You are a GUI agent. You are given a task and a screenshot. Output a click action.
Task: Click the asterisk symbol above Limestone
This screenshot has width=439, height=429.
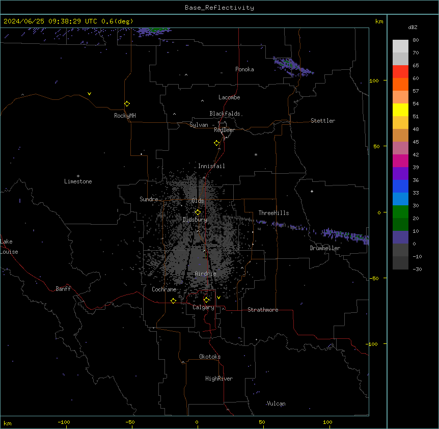(x=78, y=176)
